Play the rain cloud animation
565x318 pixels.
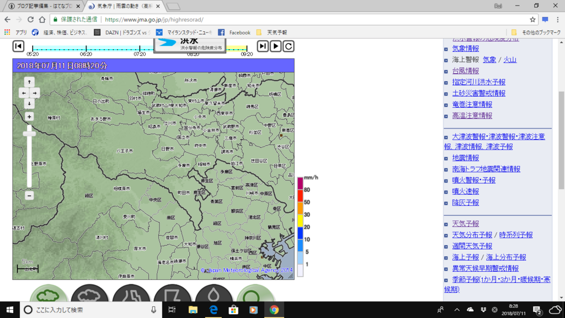point(276,46)
